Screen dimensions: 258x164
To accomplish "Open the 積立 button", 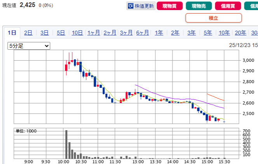I will coord(213,18).
